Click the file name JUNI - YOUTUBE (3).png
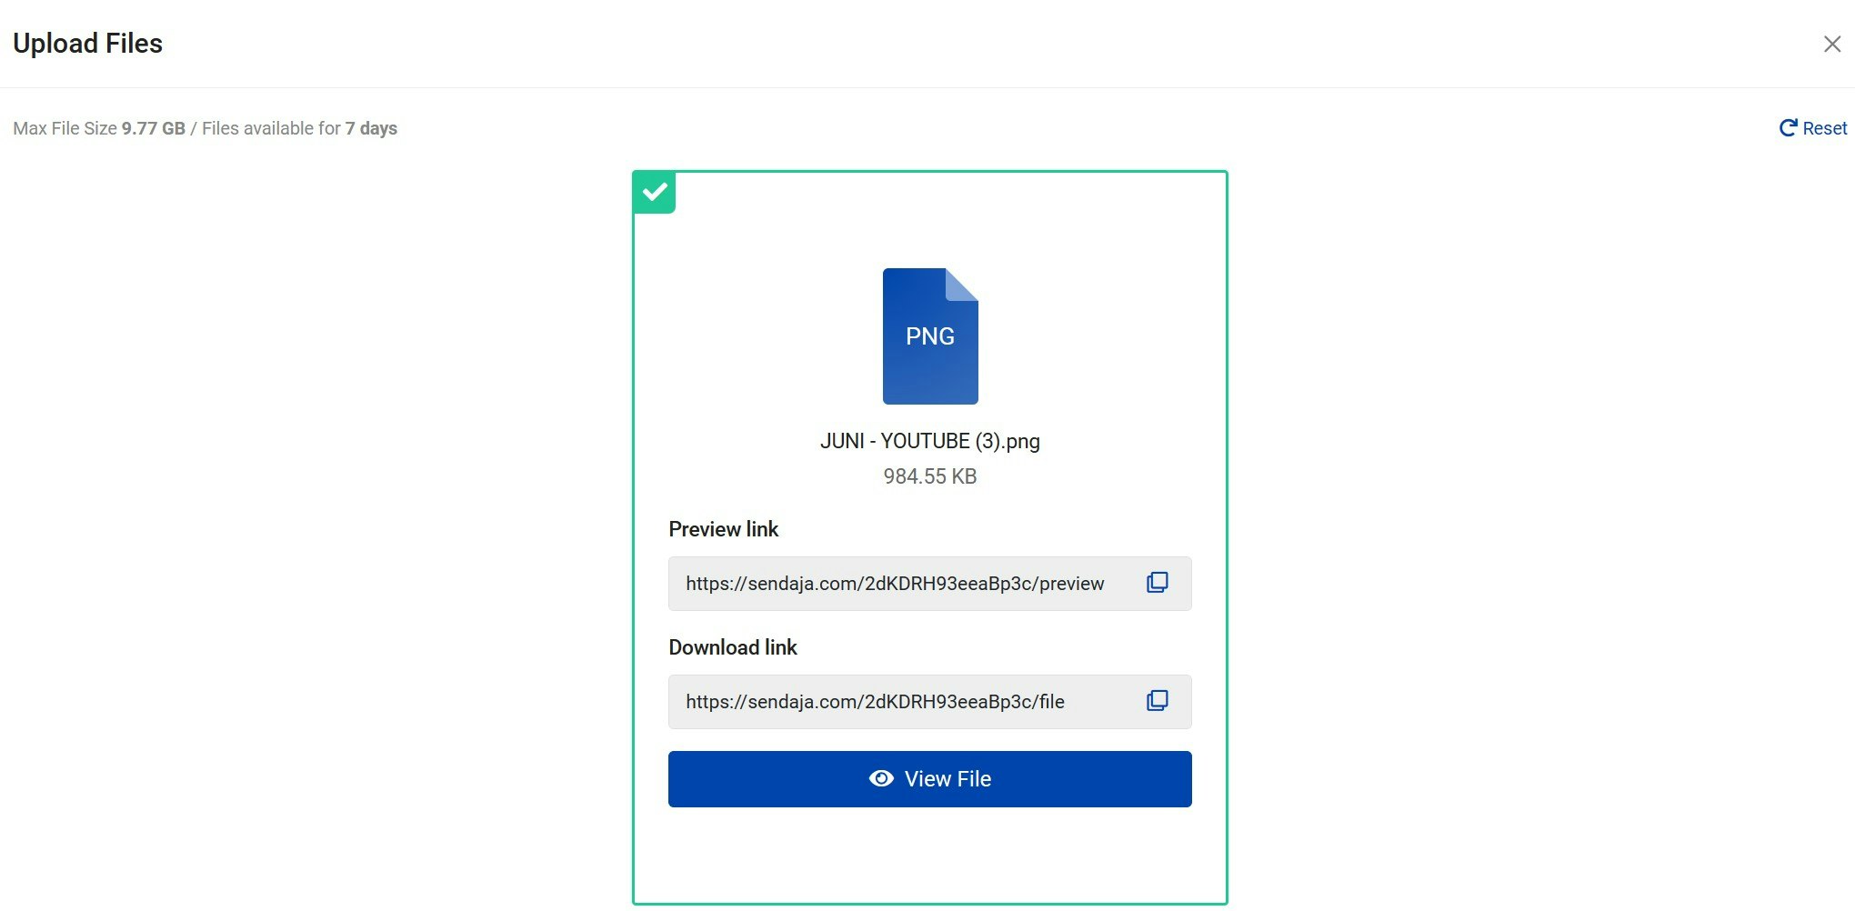The width and height of the screenshot is (1855, 911). (x=930, y=441)
